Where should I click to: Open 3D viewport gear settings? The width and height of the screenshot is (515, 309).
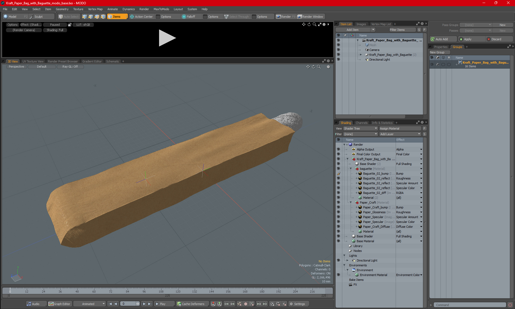coord(328,67)
